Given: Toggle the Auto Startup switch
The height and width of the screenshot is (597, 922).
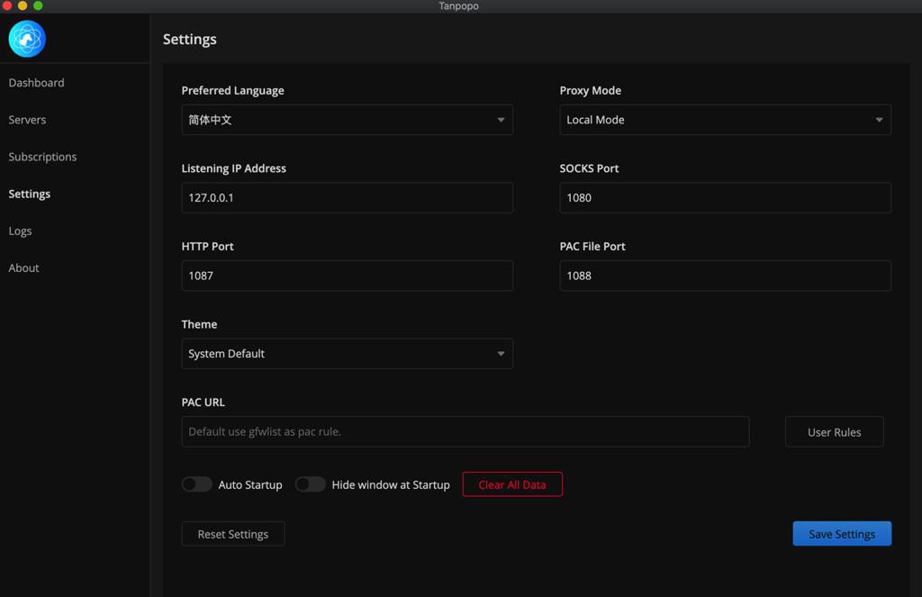Looking at the screenshot, I should tap(197, 484).
